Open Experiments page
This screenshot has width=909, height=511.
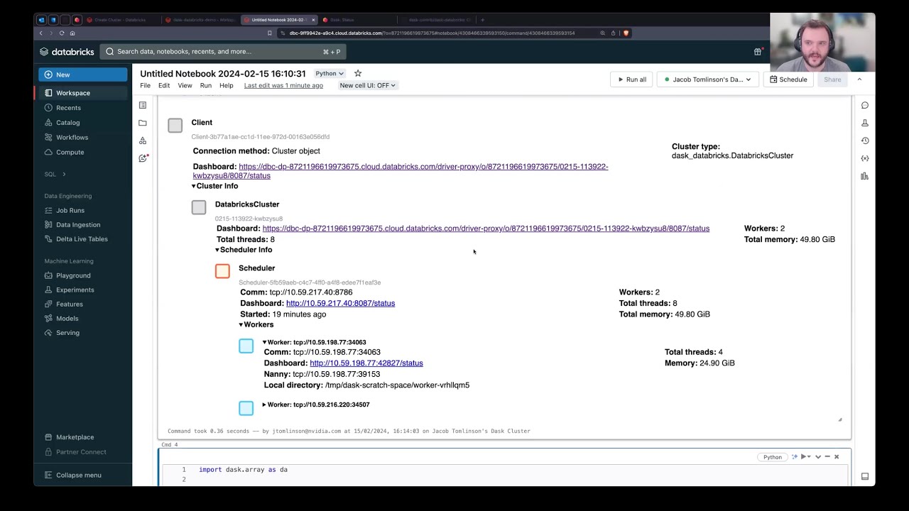point(75,290)
